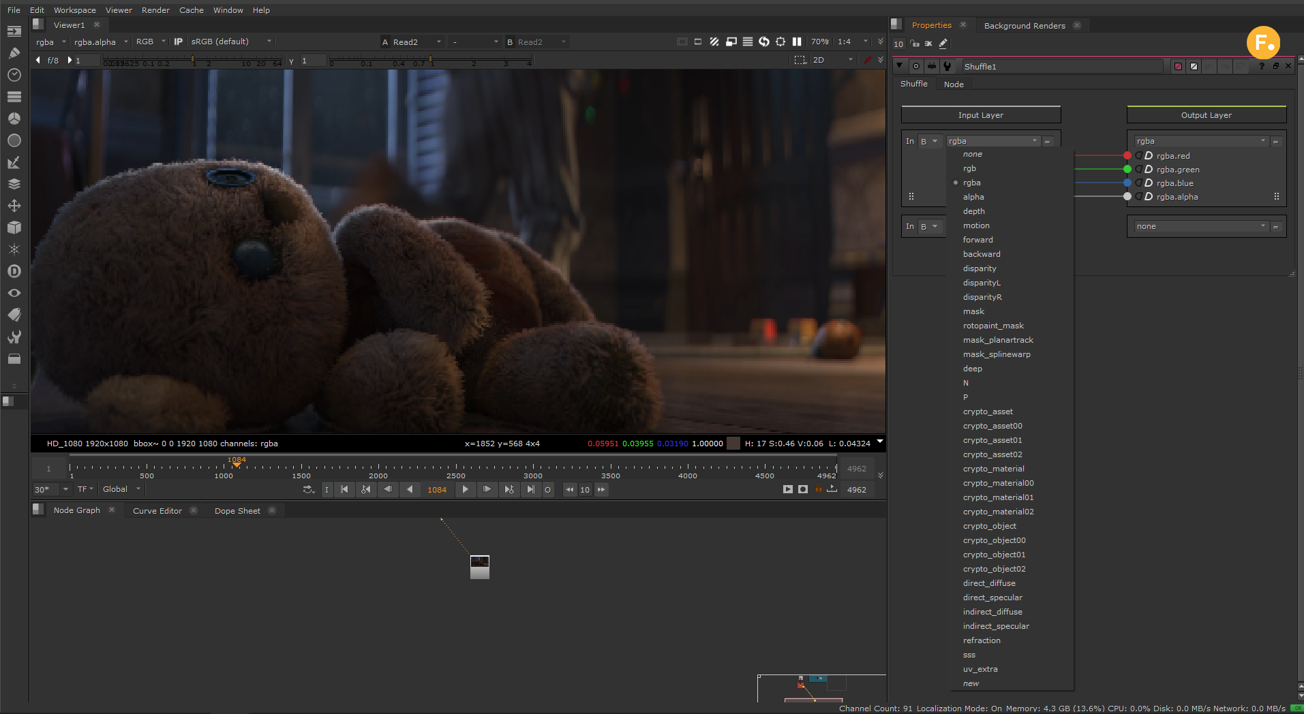Select crypto_material from the layer list
The width and height of the screenshot is (1304, 714).
click(993, 469)
